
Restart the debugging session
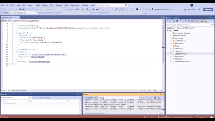[99, 9]
